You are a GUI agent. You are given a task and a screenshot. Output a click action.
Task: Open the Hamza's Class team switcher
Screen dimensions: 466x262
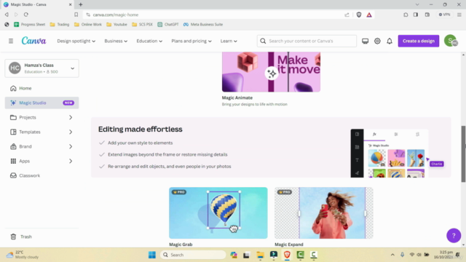pos(42,68)
